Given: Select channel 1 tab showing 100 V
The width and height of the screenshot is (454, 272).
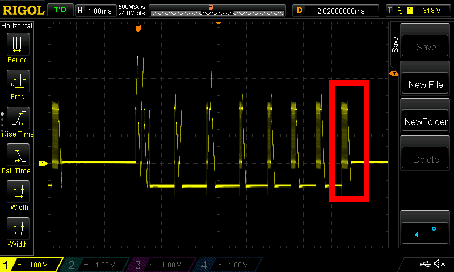Looking at the screenshot, I should pos(31,265).
